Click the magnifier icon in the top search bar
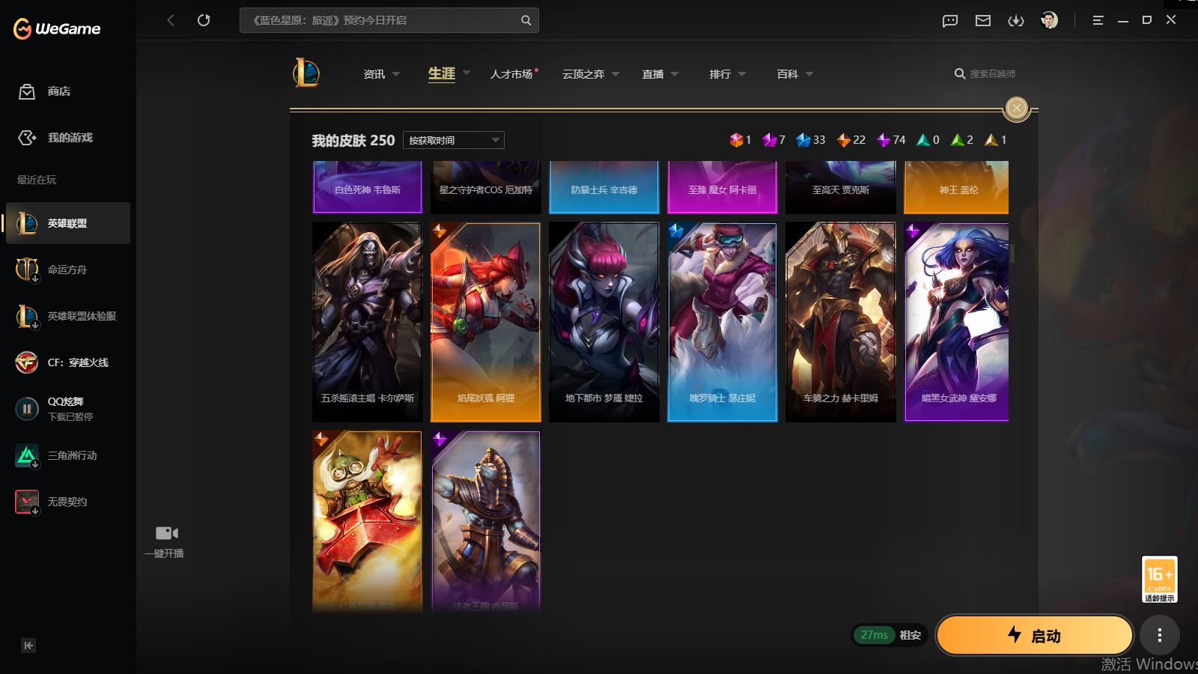 (x=526, y=20)
